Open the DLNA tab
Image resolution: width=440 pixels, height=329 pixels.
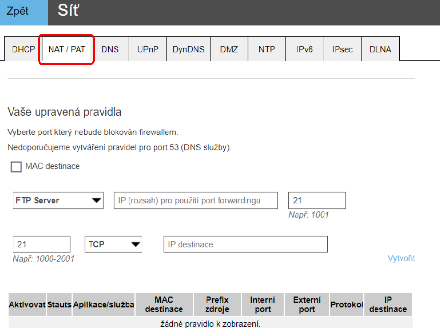(380, 49)
